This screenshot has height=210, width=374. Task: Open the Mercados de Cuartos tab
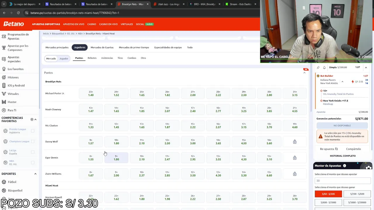pos(102,47)
